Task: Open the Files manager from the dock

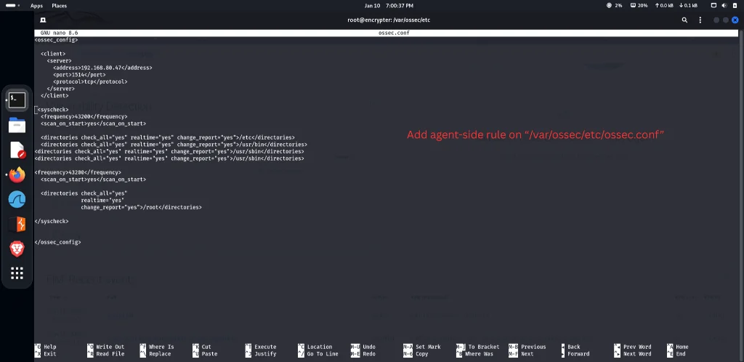Action: coord(17,126)
